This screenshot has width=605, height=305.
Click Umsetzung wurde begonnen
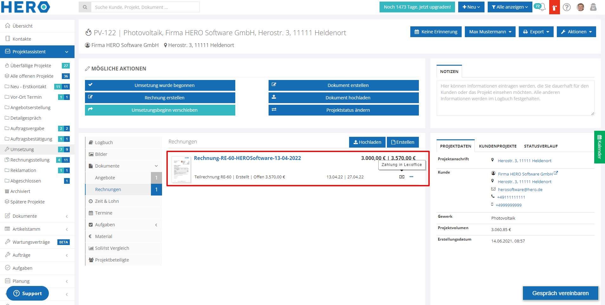[160, 85]
